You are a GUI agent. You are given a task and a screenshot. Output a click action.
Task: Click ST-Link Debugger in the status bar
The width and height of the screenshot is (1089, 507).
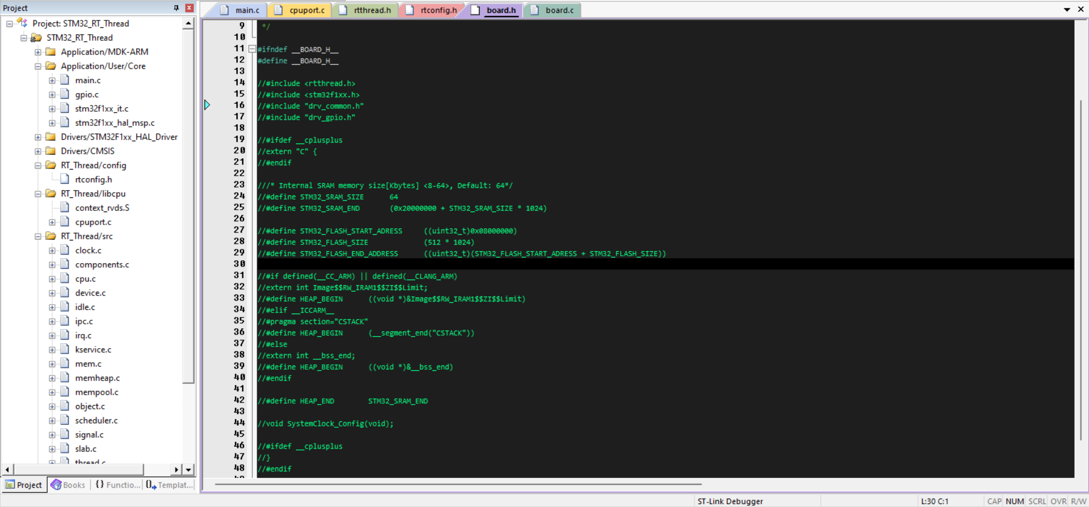coord(730,501)
